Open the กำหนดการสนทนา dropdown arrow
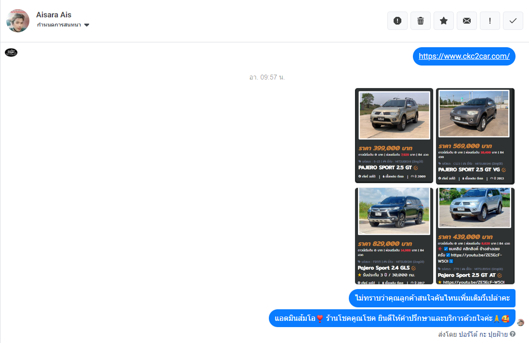Viewport: 529px width, 343px height. pos(87,25)
